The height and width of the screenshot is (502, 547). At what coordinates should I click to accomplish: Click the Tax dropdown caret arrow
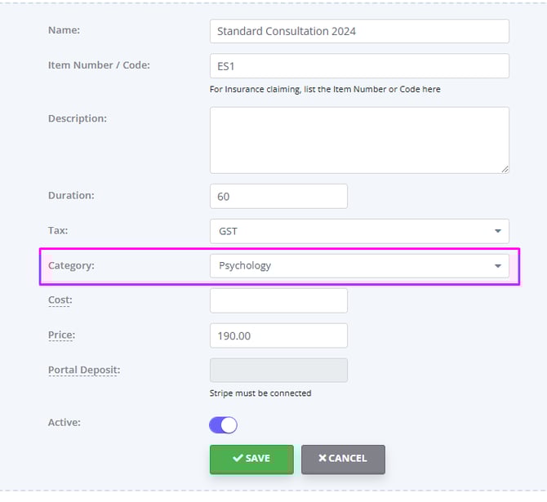click(x=498, y=231)
